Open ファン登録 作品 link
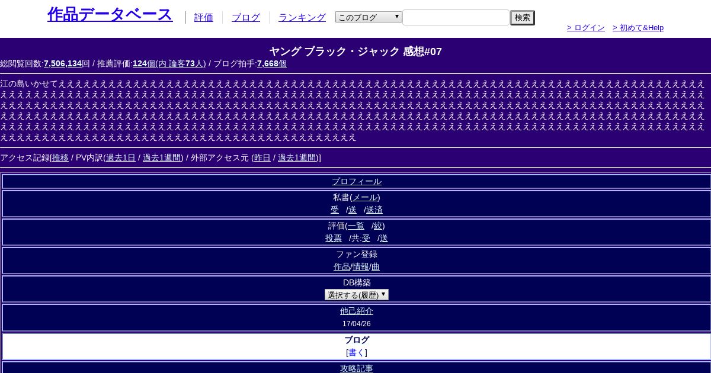 (x=342, y=266)
